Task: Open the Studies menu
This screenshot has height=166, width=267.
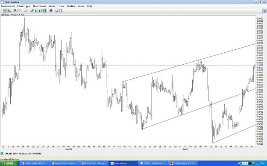Action: [x=71, y=6]
